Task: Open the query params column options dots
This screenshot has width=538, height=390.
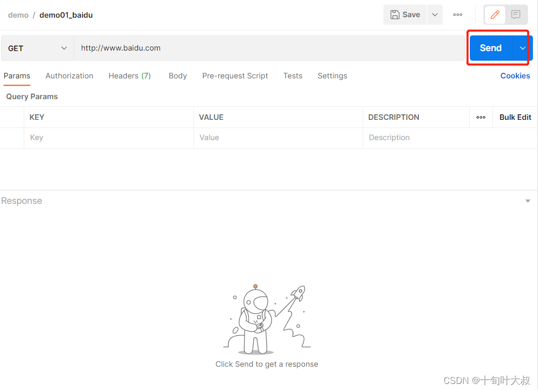Action: (481, 117)
